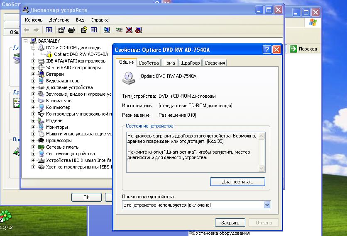The height and width of the screenshot is (236, 347).
Task: Click the Переход button in background window
Action: pos(304,49)
